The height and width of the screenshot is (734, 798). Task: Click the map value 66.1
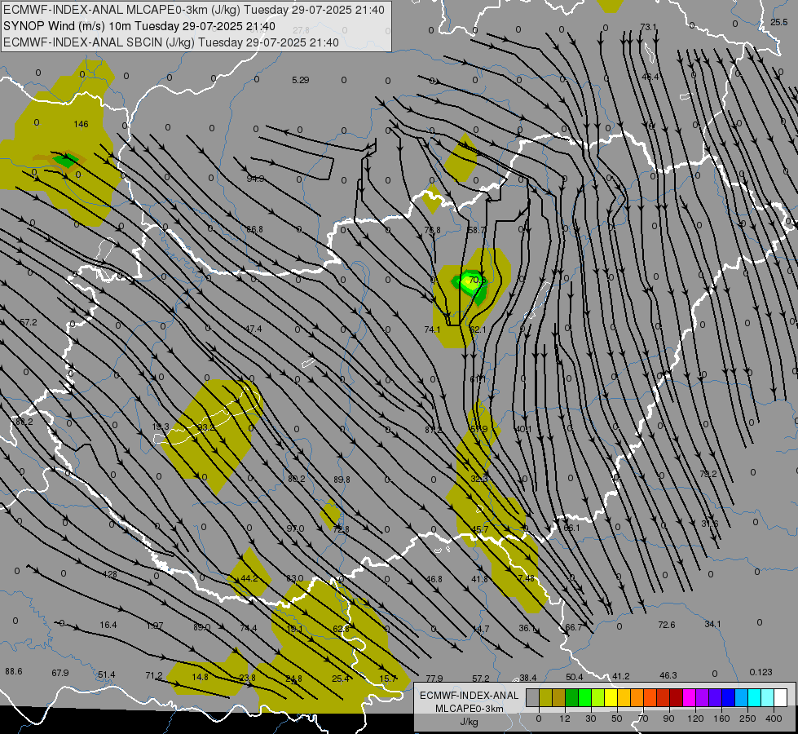pyautogui.click(x=571, y=528)
